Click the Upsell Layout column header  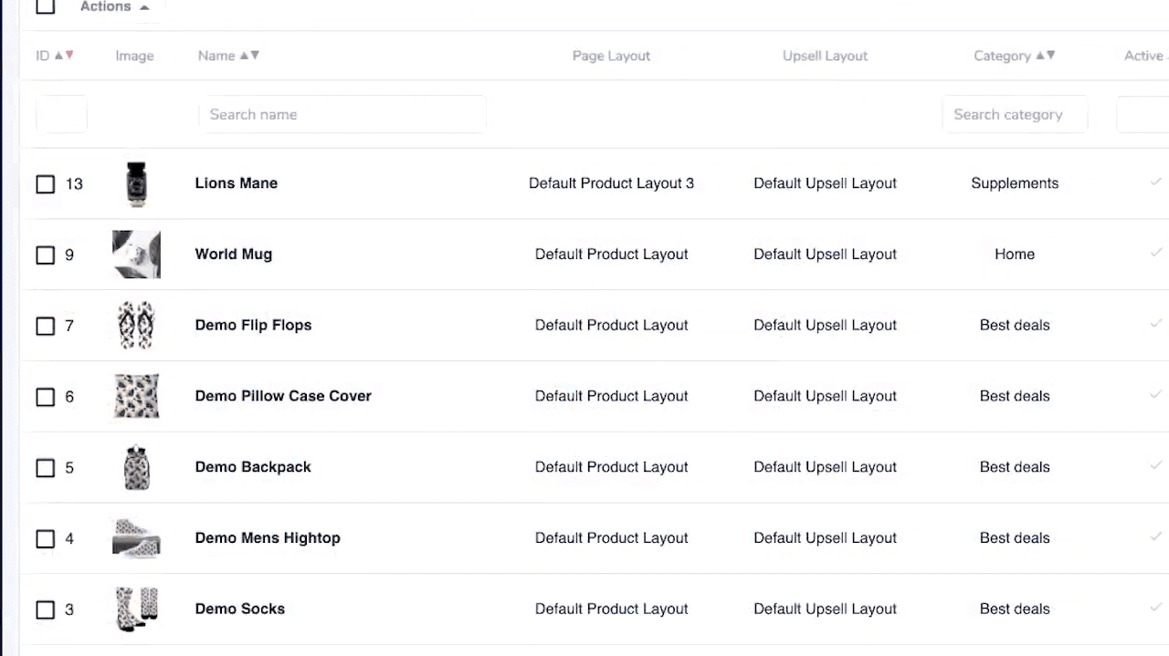coord(825,56)
